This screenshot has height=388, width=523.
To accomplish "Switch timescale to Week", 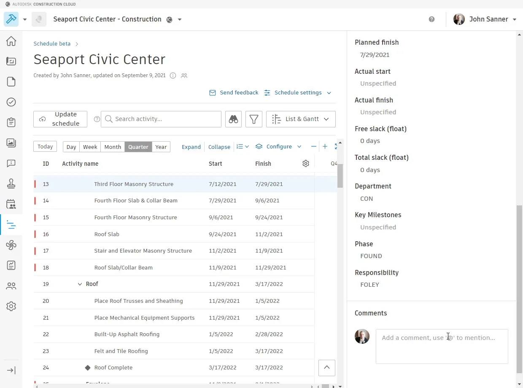I will click(x=90, y=147).
